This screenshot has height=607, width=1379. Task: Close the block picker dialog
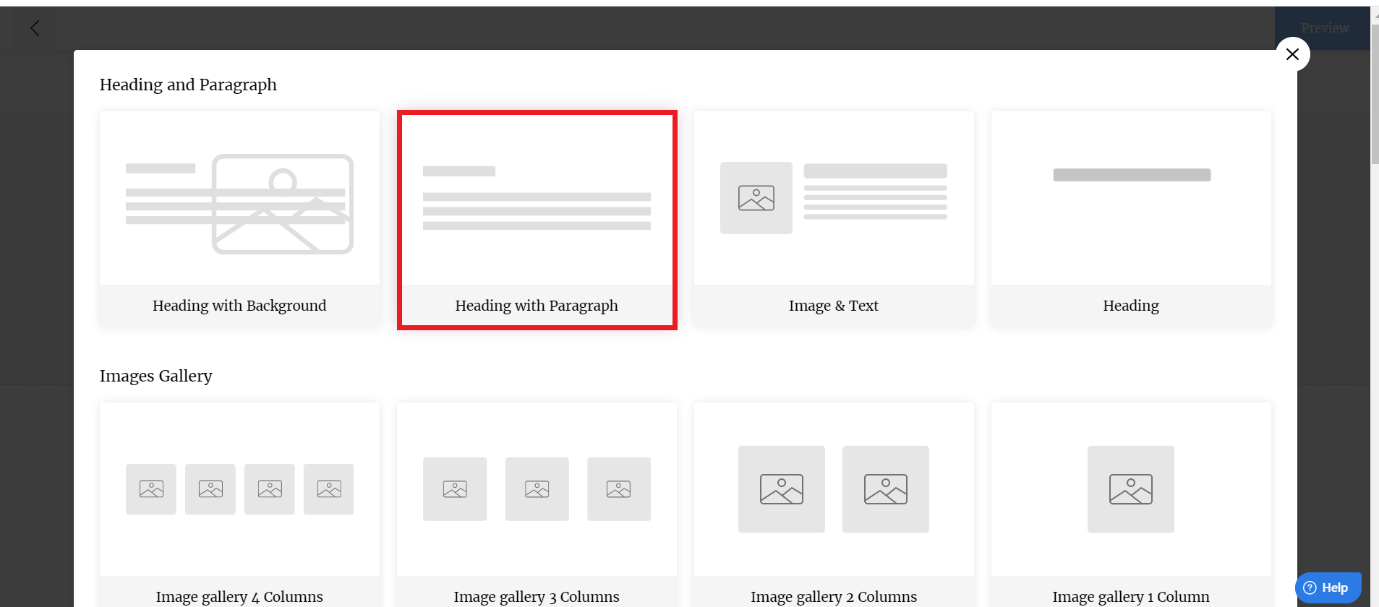click(x=1292, y=54)
